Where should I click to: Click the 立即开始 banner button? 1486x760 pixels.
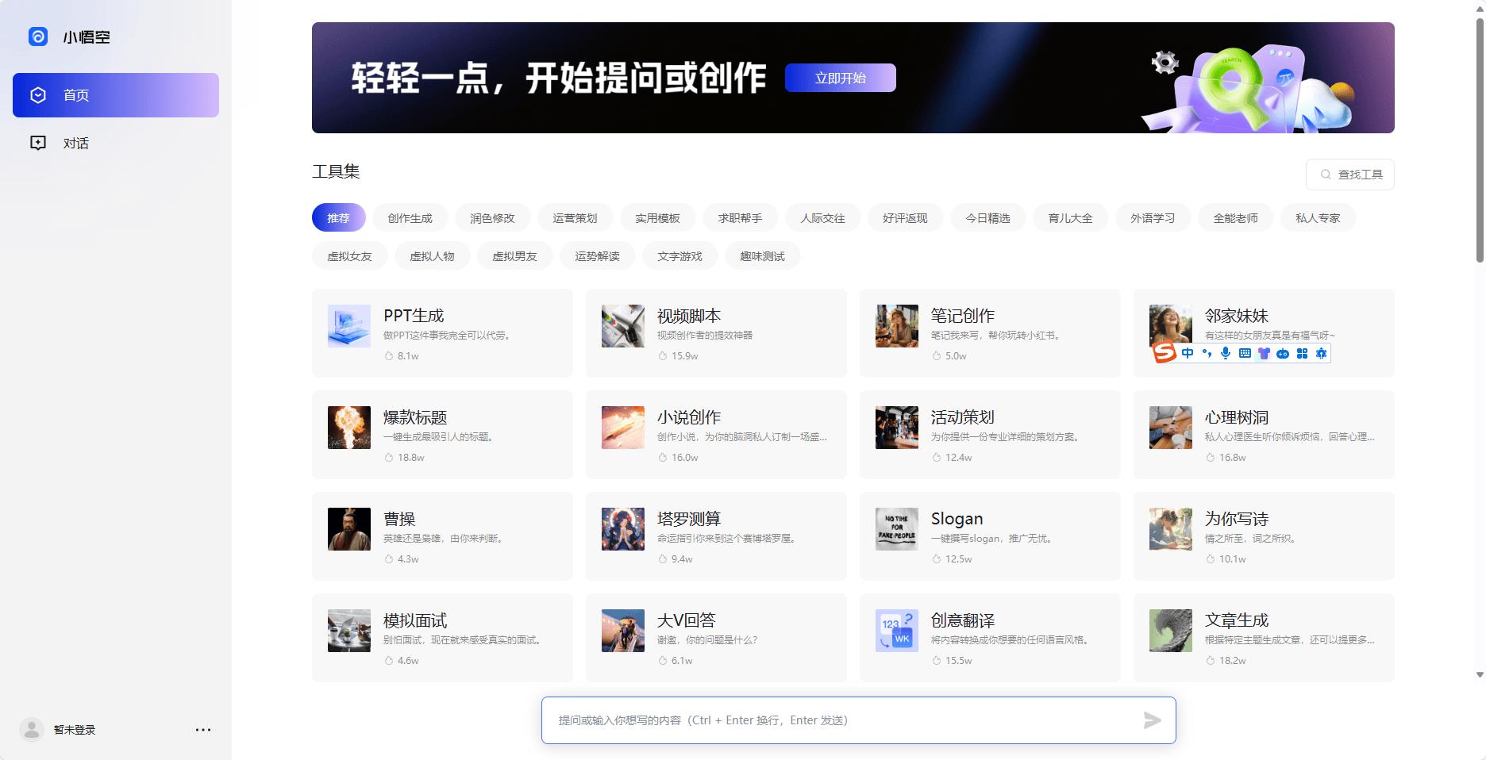(840, 78)
